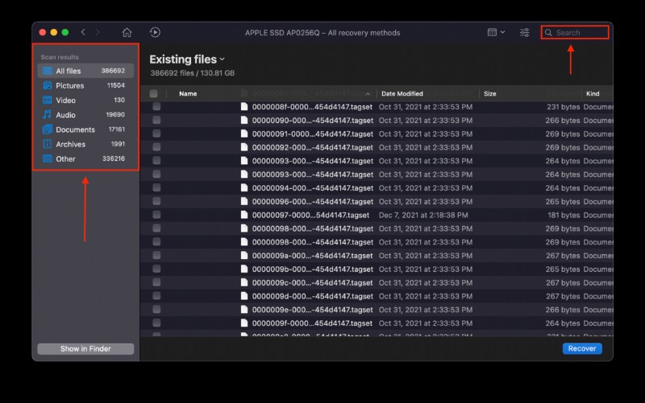The image size is (645, 403).
Task: Click the Documents sidebar icon
Action: 48,130
